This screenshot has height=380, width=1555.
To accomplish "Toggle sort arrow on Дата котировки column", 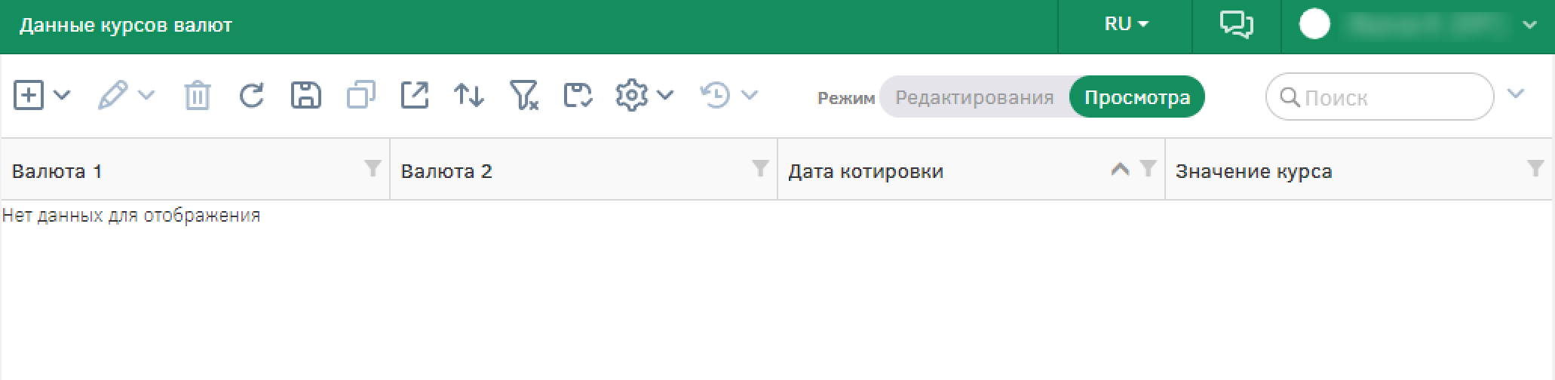I will (x=1121, y=169).
